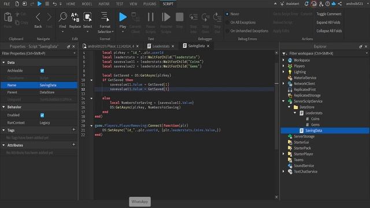
Task: Collapse the Tags section
Action: [3, 130]
